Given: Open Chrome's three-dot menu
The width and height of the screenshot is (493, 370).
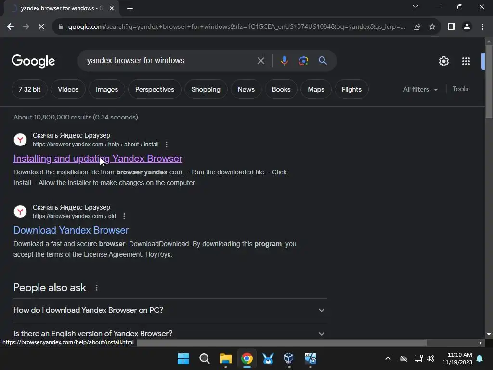Looking at the screenshot, I should 482,27.
